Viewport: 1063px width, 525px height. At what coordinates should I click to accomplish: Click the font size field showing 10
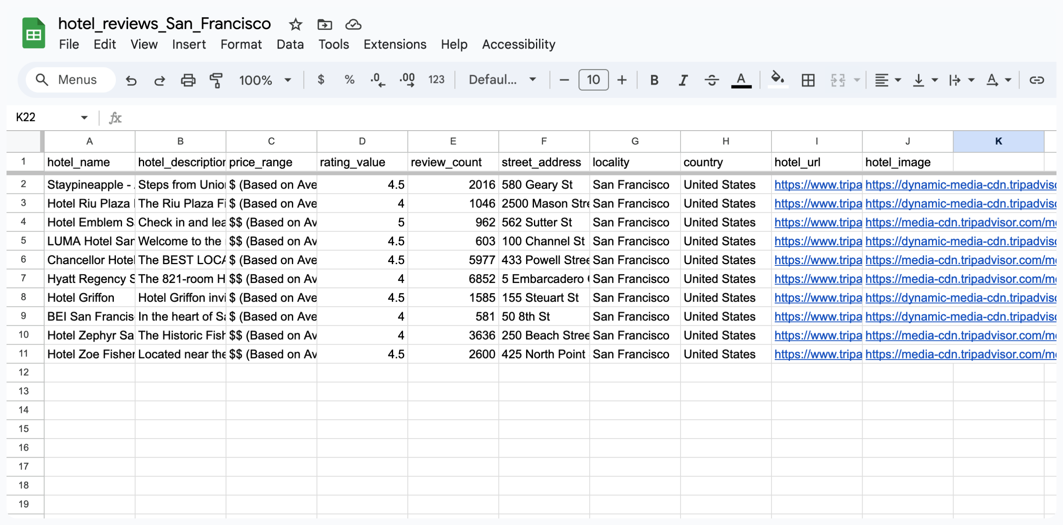(x=594, y=80)
